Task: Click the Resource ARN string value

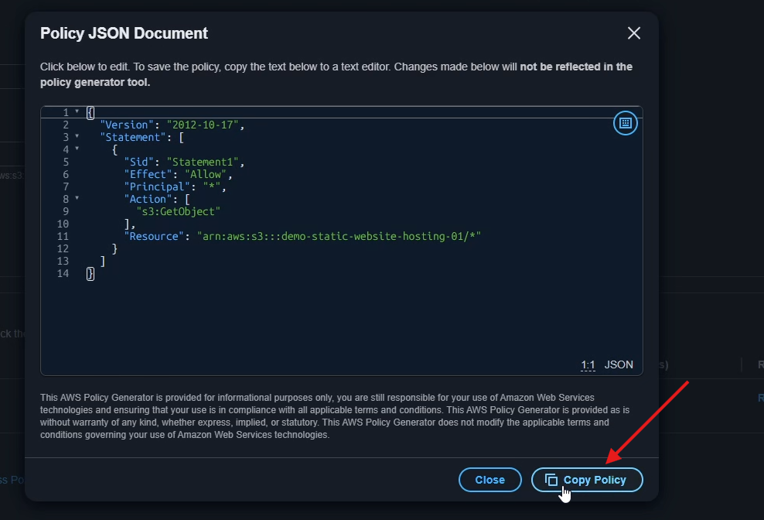Action: [339, 236]
